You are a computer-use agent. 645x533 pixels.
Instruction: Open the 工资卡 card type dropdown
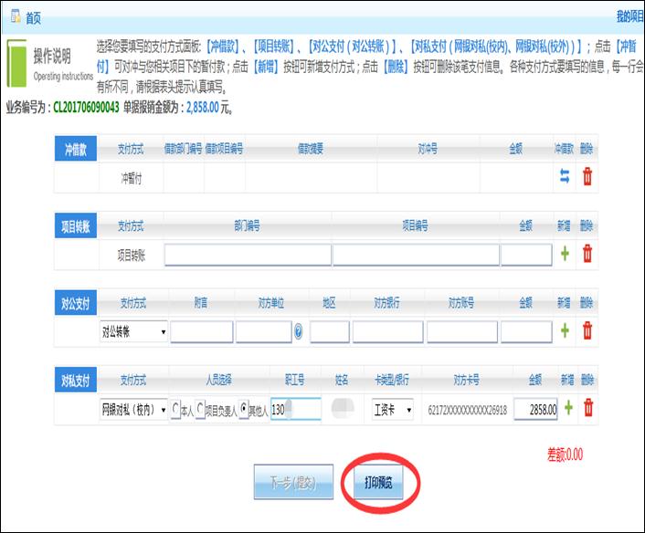[393, 410]
